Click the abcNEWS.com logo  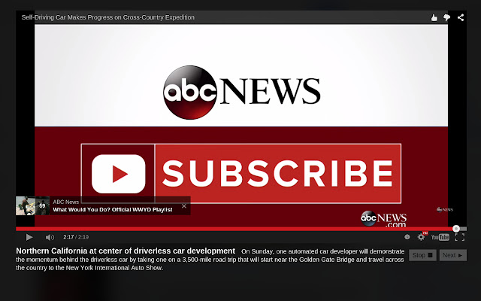(383, 219)
